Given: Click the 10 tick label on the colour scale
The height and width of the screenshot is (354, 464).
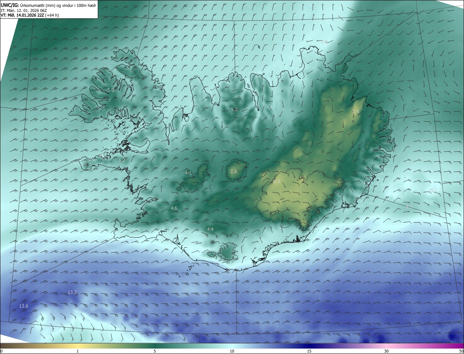Looking at the screenshot, I should coord(232,351).
